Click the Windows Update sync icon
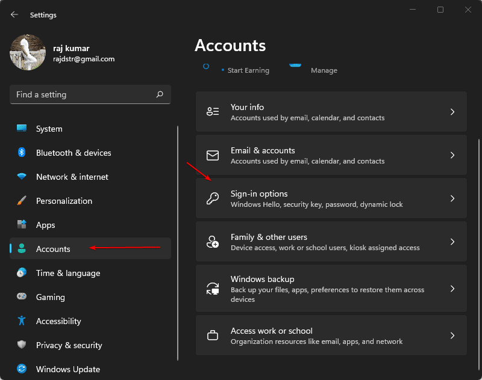Viewport: 482px width, 380px height. (x=22, y=369)
